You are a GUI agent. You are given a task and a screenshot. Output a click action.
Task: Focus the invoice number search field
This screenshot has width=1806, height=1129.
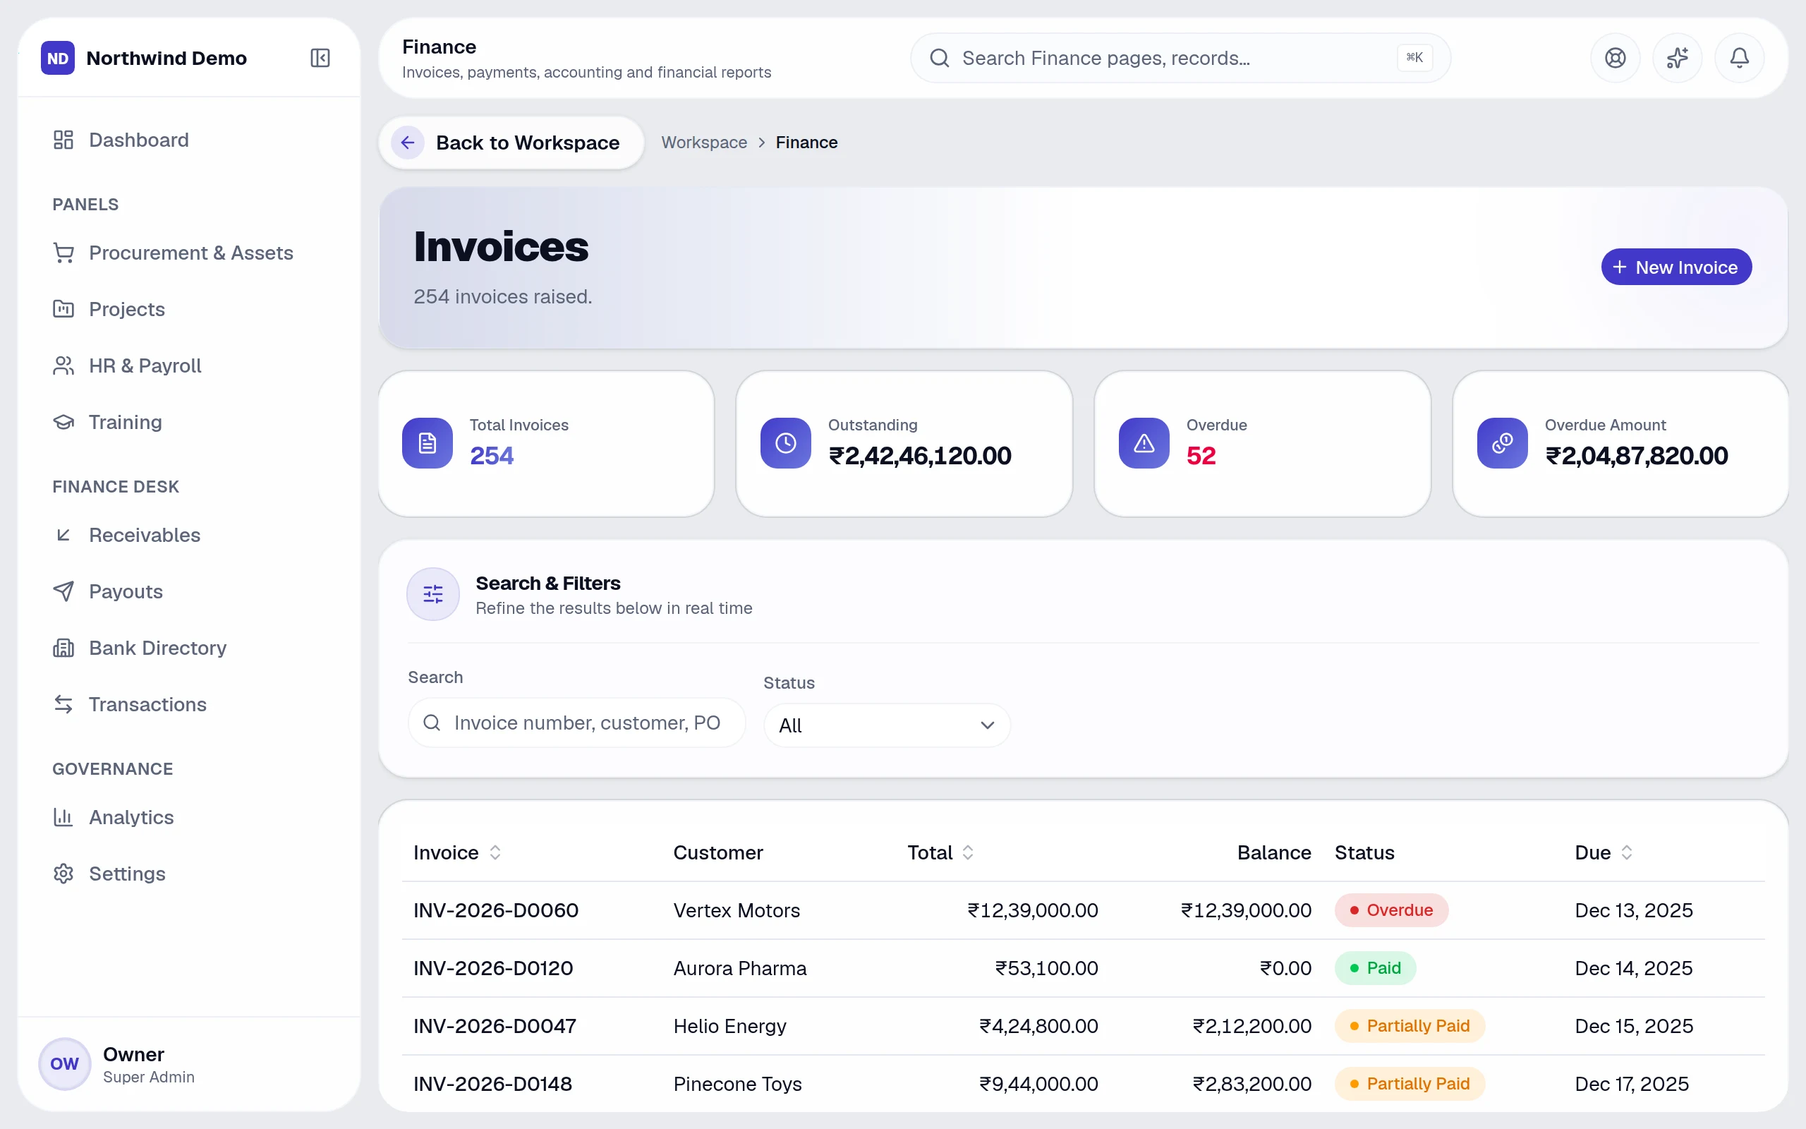coord(576,722)
